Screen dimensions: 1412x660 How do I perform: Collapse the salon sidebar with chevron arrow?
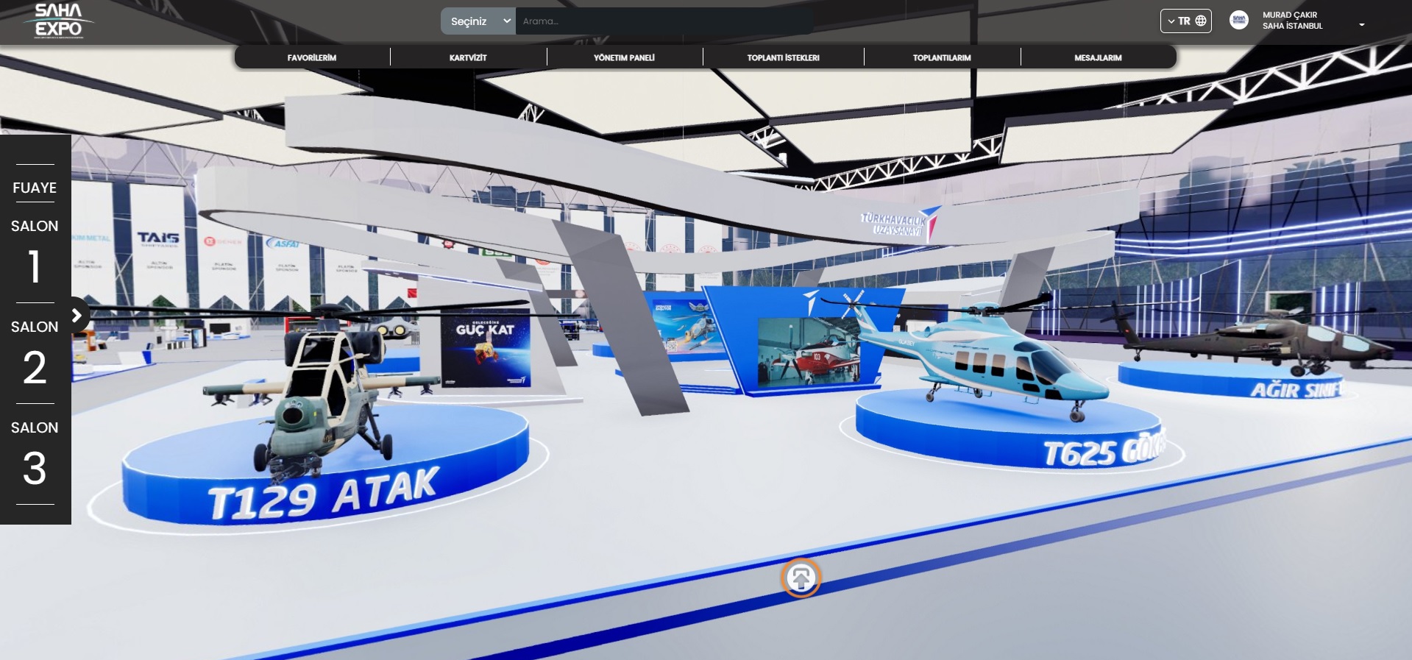pos(77,315)
